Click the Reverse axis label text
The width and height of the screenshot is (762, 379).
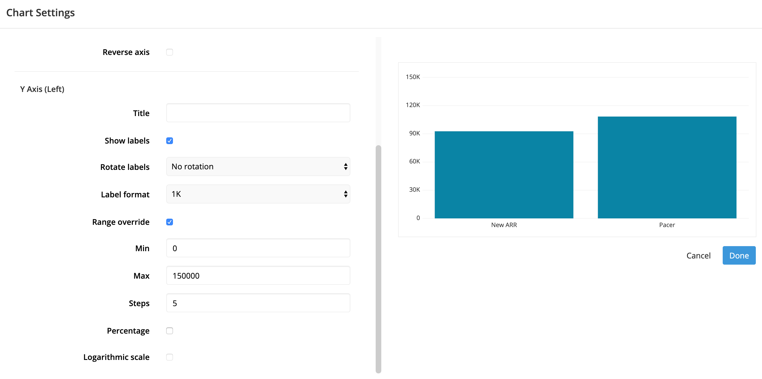126,52
